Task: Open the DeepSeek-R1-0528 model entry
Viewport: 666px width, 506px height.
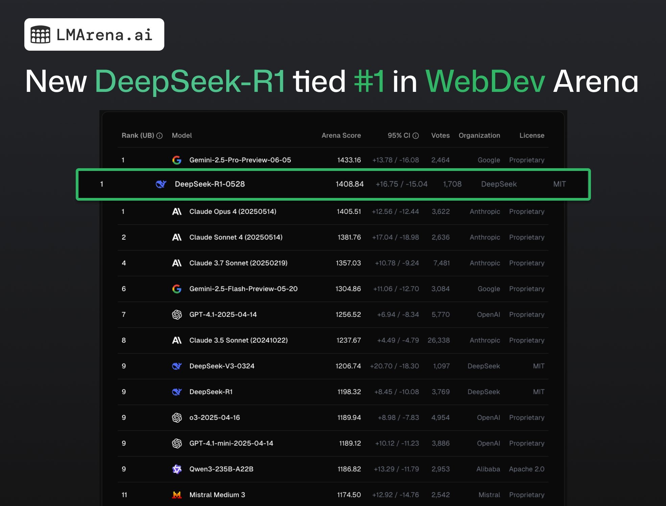Action: (210, 184)
